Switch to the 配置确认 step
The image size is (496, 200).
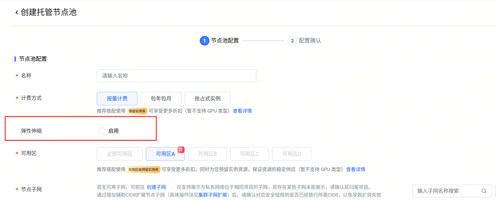(310, 41)
